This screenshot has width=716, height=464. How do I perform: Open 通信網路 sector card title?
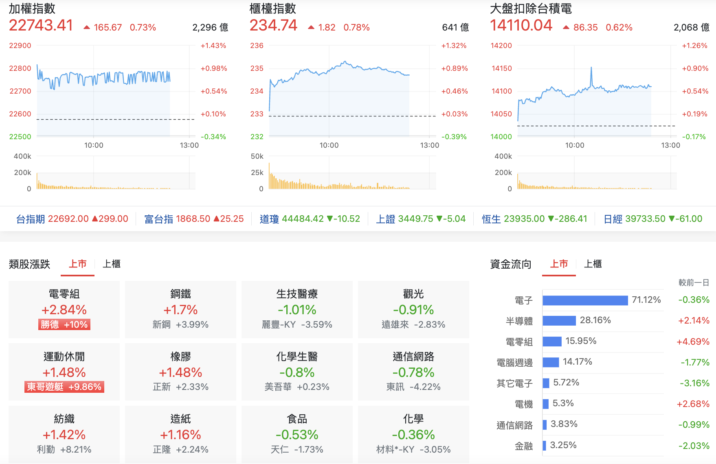(x=413, y=357)
